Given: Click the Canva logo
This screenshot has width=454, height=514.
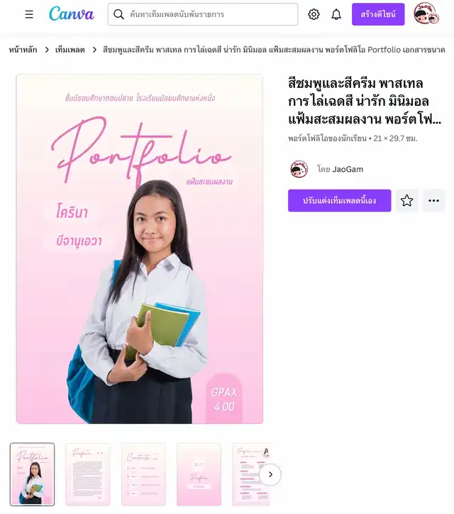Looking at the screenshot, I should point(72,14).
